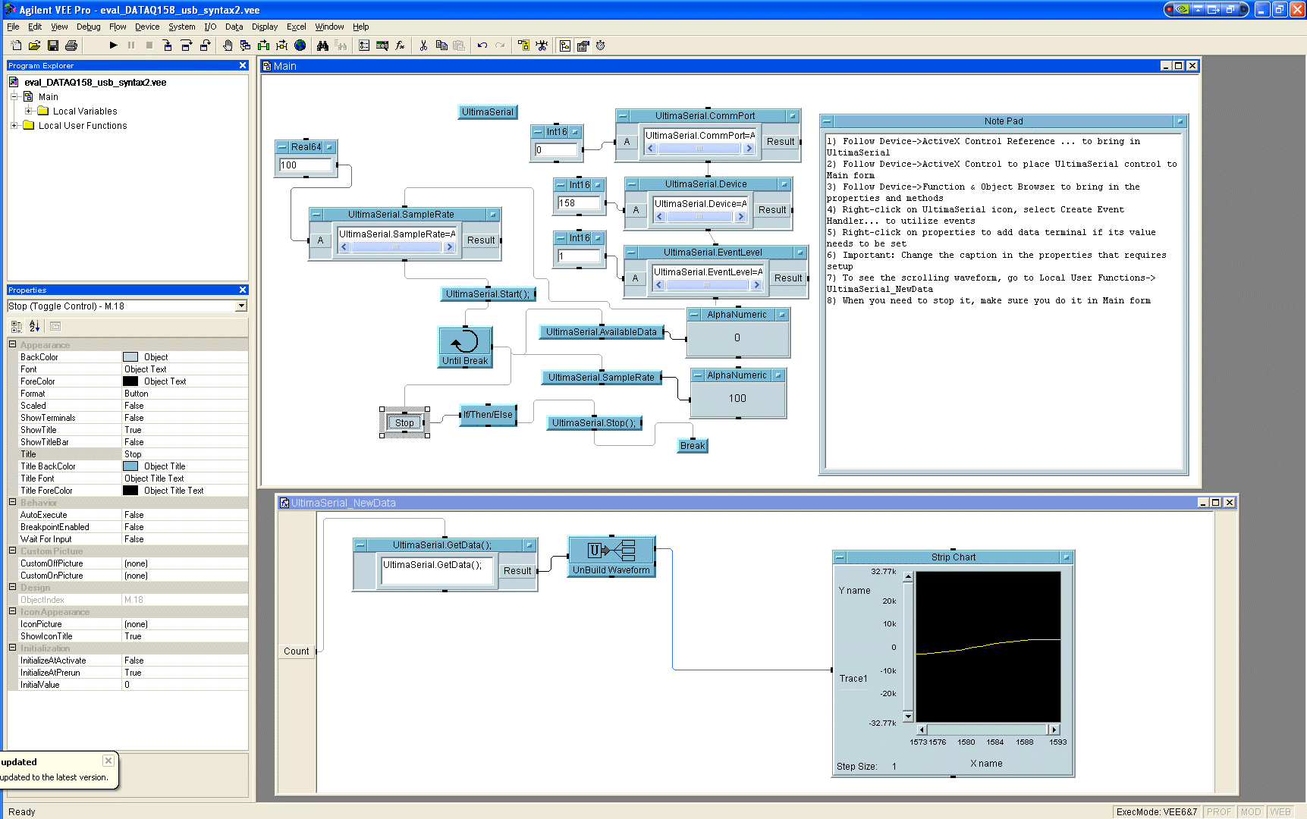Click the Print icon in the toolbar

pos(71,45)
